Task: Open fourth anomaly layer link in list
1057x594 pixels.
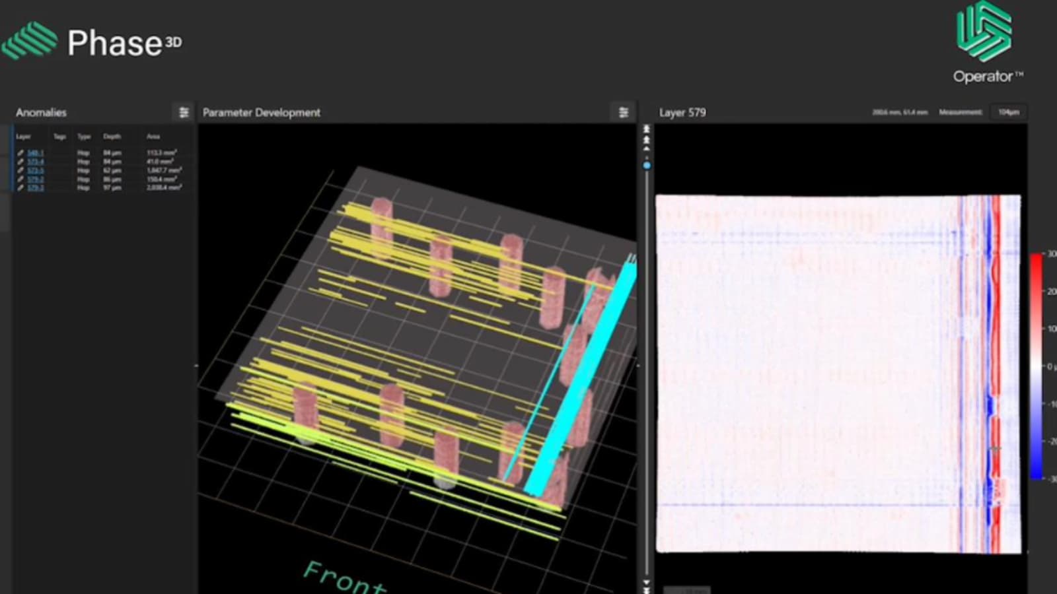Action: tap(36, 180)
